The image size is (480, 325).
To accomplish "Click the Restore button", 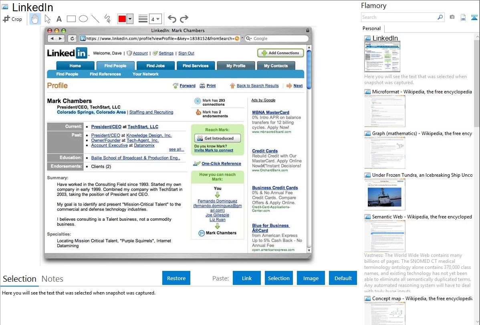I will click(x=176, y=278).
